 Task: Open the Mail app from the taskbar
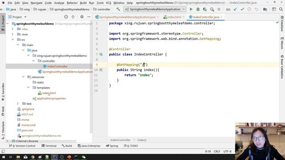click(x=25, y=157)
